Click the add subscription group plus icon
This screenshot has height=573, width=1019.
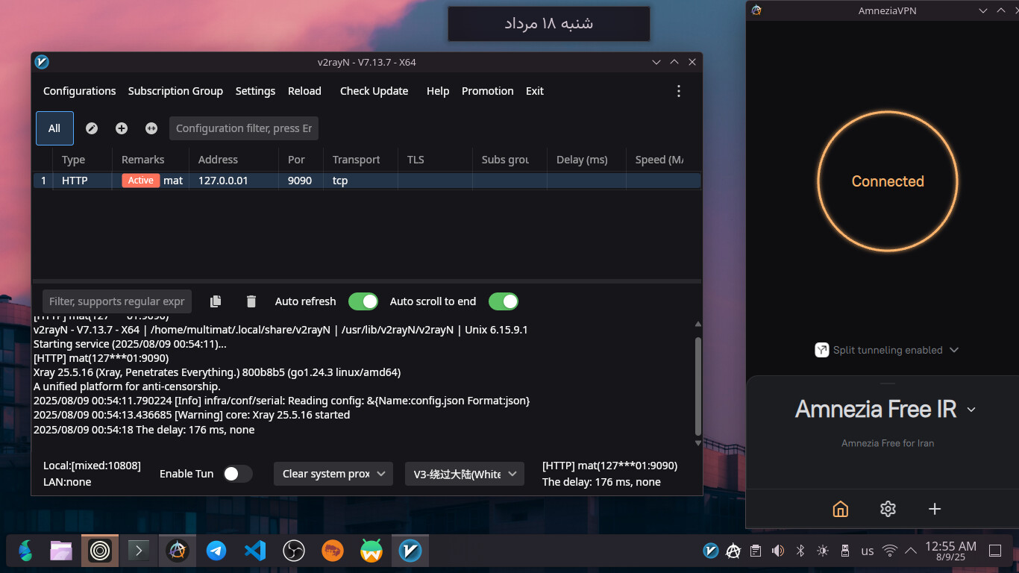pos(122,128)
